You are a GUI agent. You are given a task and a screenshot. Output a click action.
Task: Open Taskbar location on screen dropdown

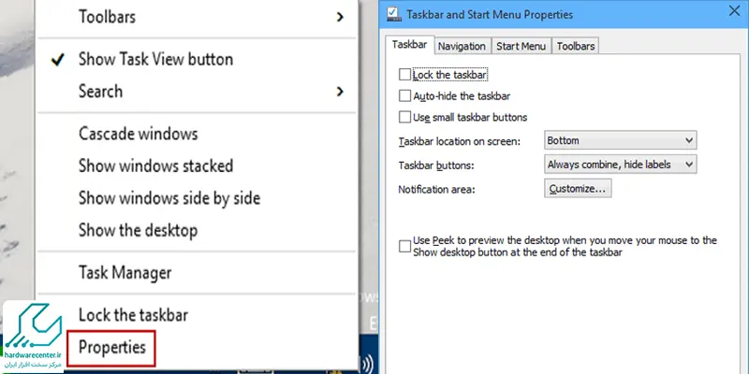(x=620, y=140)
